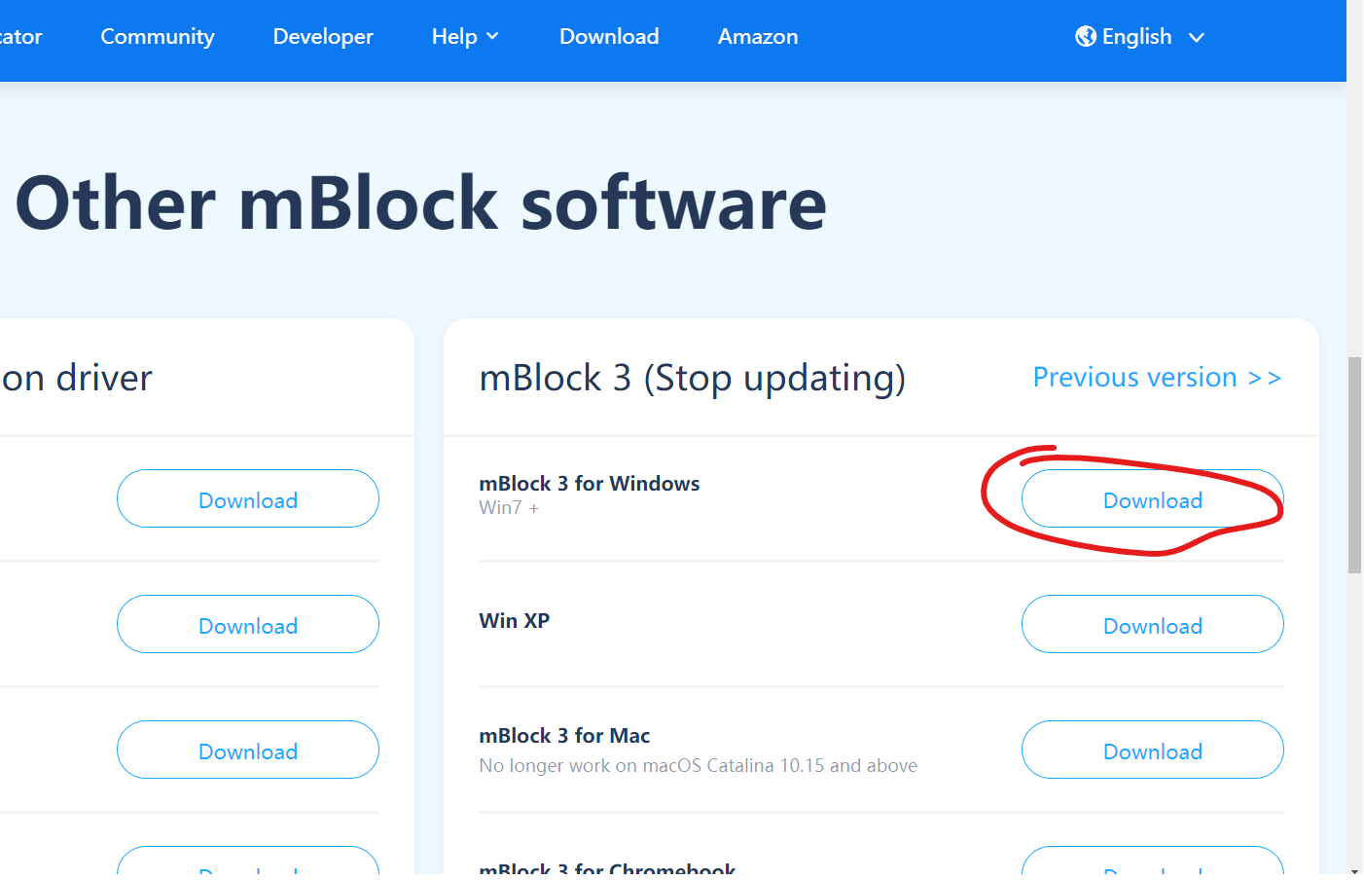Click the third driver Download button

point(248,751)
